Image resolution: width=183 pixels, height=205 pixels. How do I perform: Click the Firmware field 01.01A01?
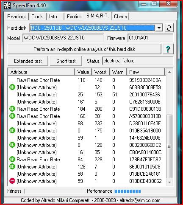coord(150,38)
